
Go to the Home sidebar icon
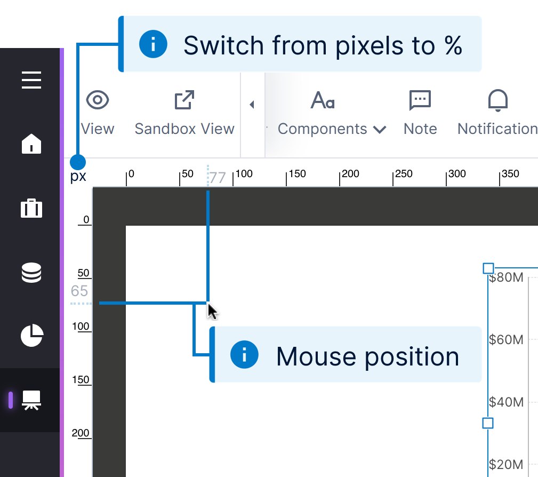(31, 144)
